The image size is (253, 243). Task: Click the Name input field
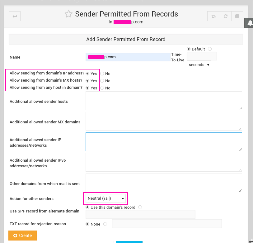click(x=128, y=57)
